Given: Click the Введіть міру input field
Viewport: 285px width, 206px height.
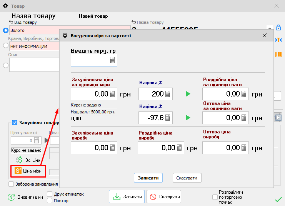Looking at the screenshot, I should click(90, 60).
